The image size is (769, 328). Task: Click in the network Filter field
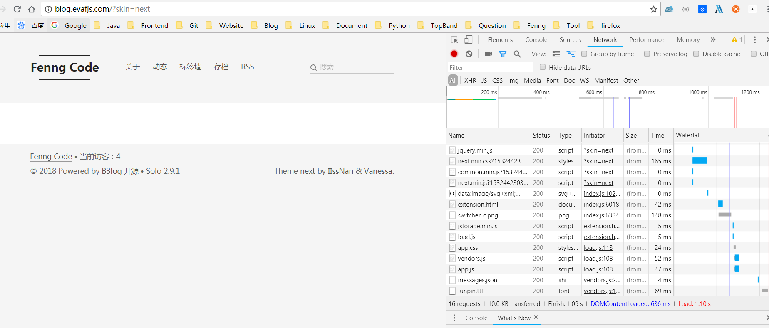[490, 67]
